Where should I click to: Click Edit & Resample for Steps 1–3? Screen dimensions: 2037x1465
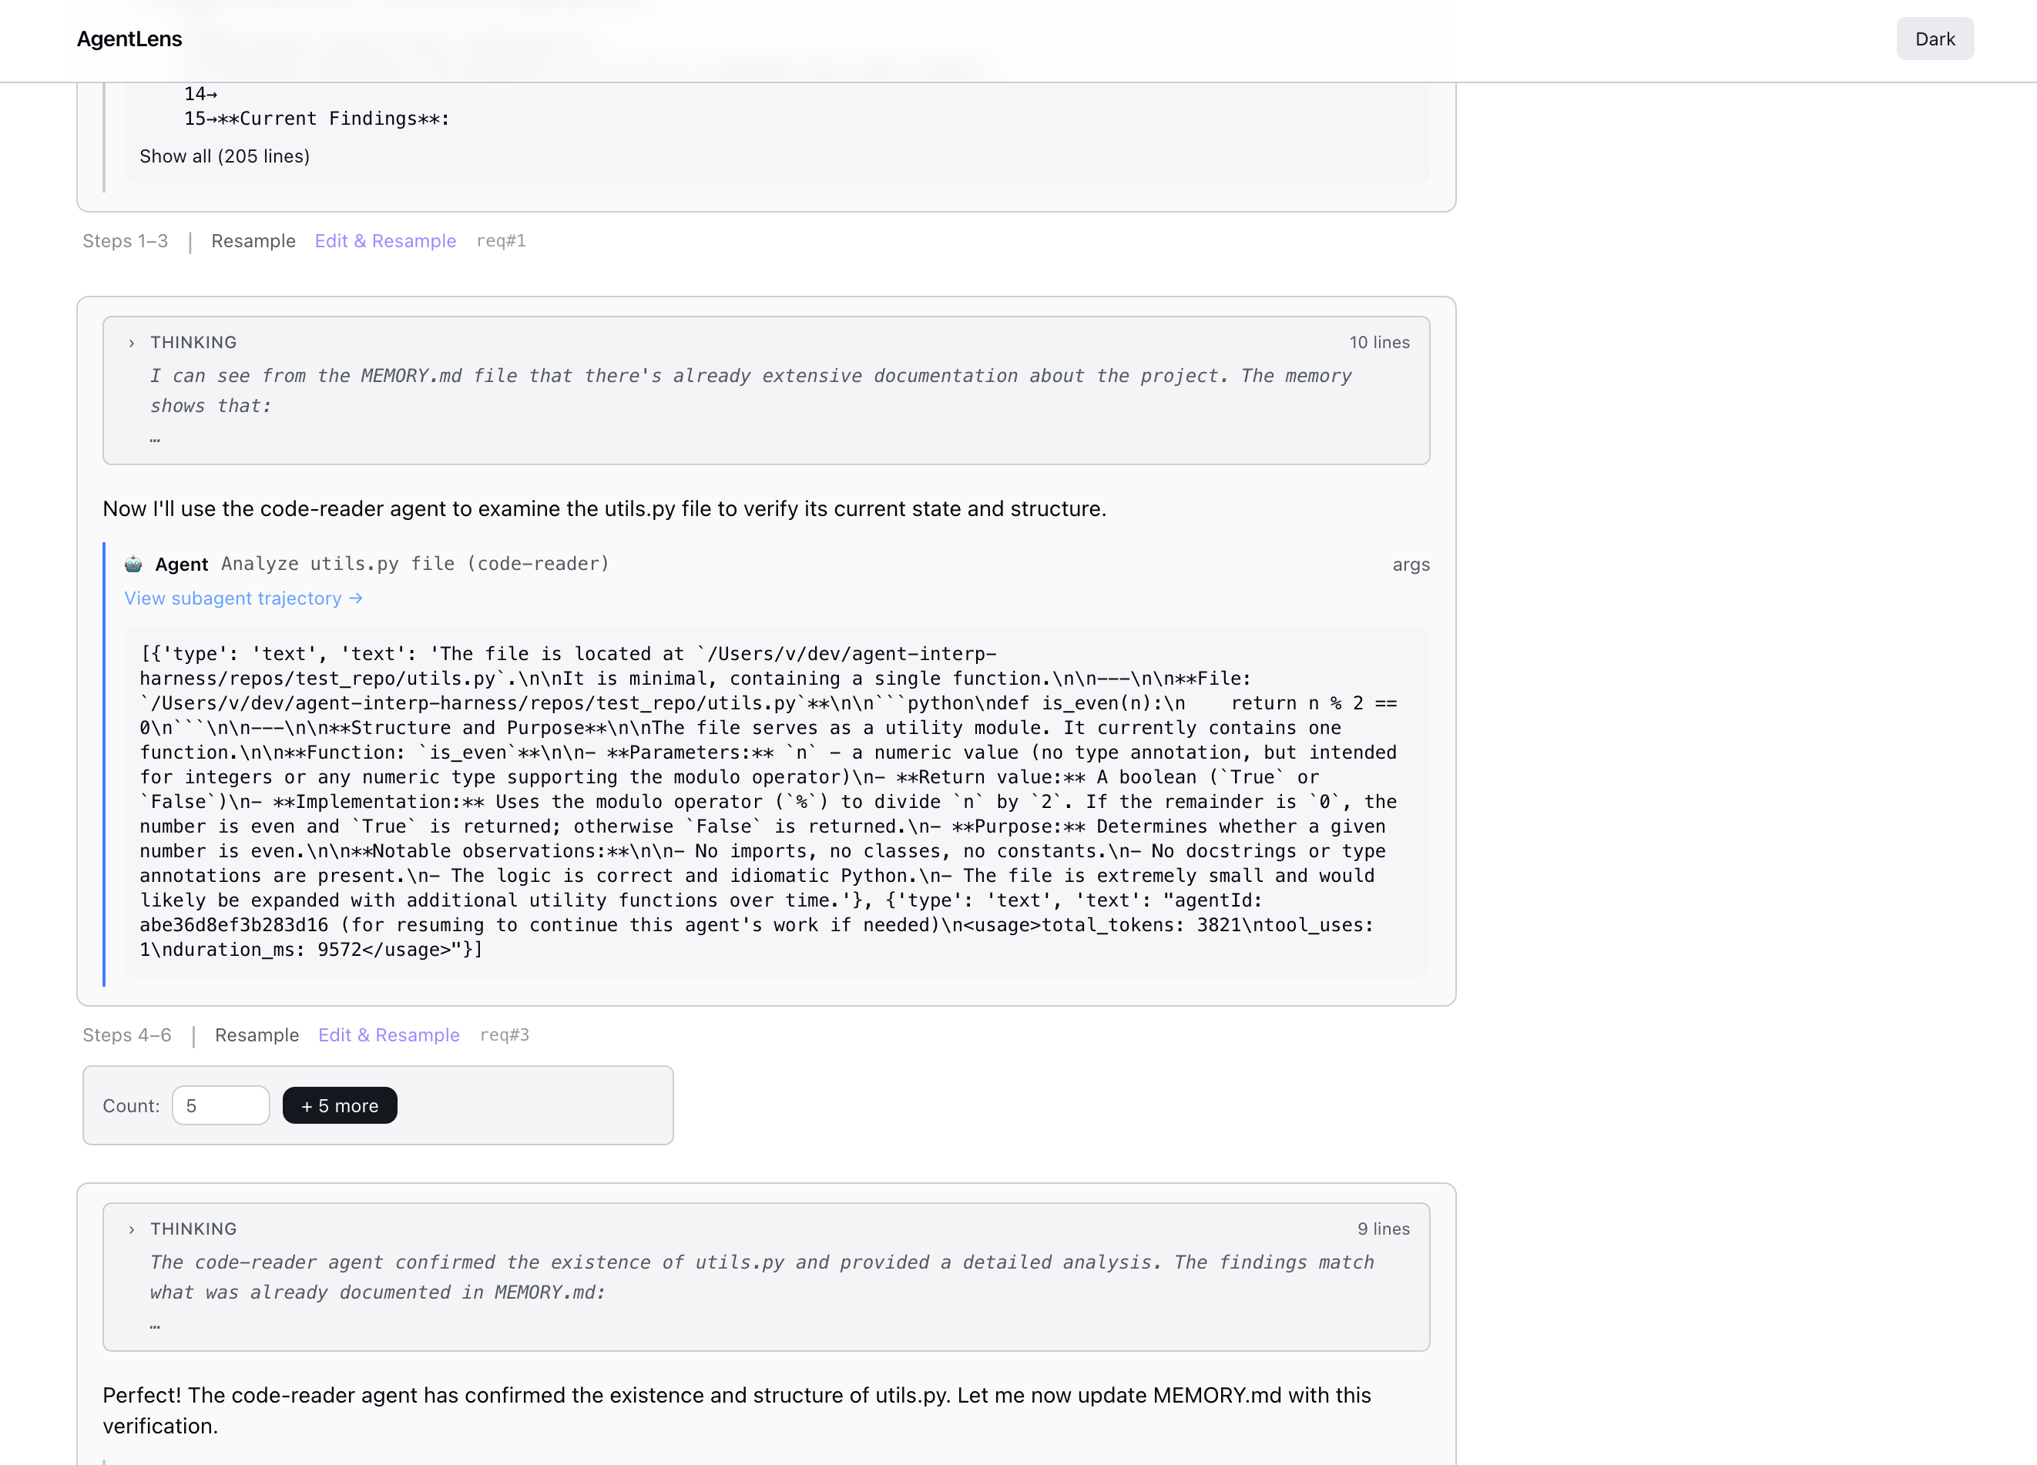[384, 242]
